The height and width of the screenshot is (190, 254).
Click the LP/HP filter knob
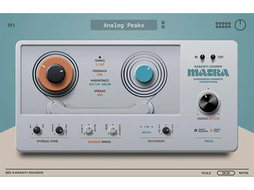pyautogui.click(x=37, y=130)
